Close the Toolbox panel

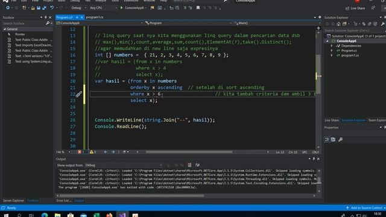pyautogui.click(x=50, y=17)
